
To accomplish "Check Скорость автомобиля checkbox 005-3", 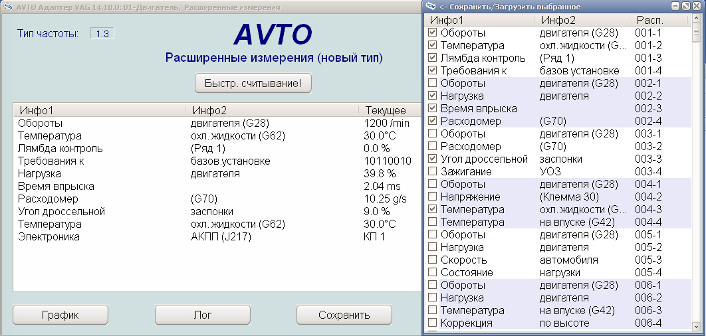I will (x=432, y=260).
